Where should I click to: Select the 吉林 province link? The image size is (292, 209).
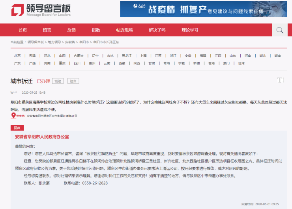110,55
